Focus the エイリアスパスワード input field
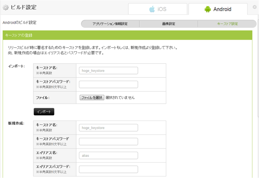The image size is (259, 178). (108, 169)
